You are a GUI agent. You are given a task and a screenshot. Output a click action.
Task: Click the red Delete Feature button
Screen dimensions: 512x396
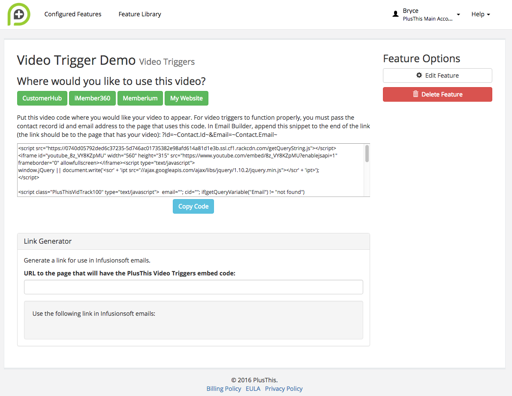point(437,94)
